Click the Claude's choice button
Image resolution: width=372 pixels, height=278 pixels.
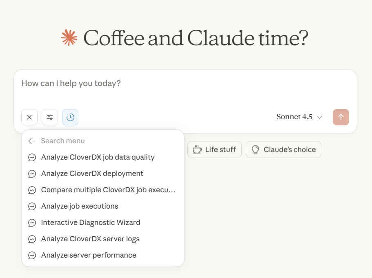[x=283, y=149]
